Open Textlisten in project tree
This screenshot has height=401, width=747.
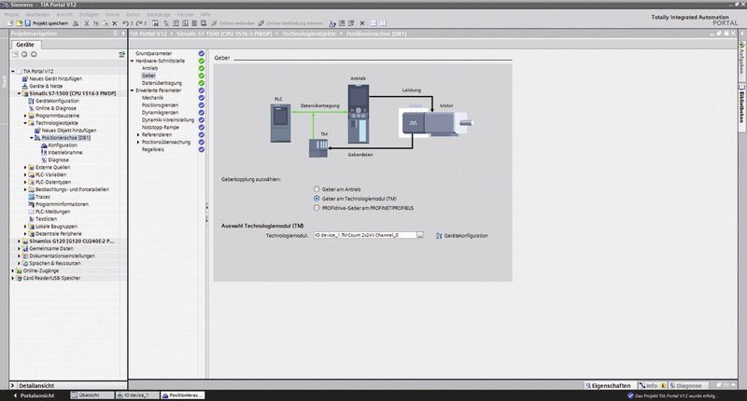pos(46,219)
